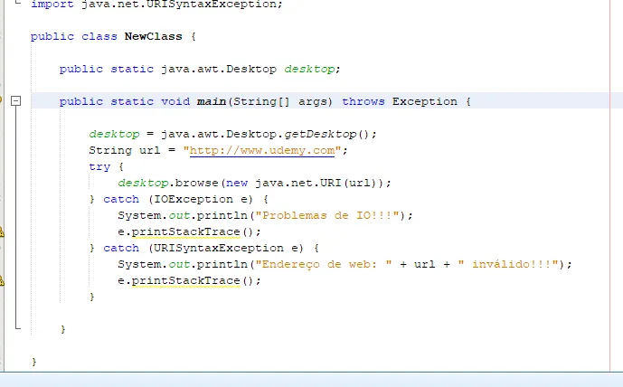Screen dimensions: 623x387
Task: Click URISyntaxException in the import statement
Action: click(212, 5)
